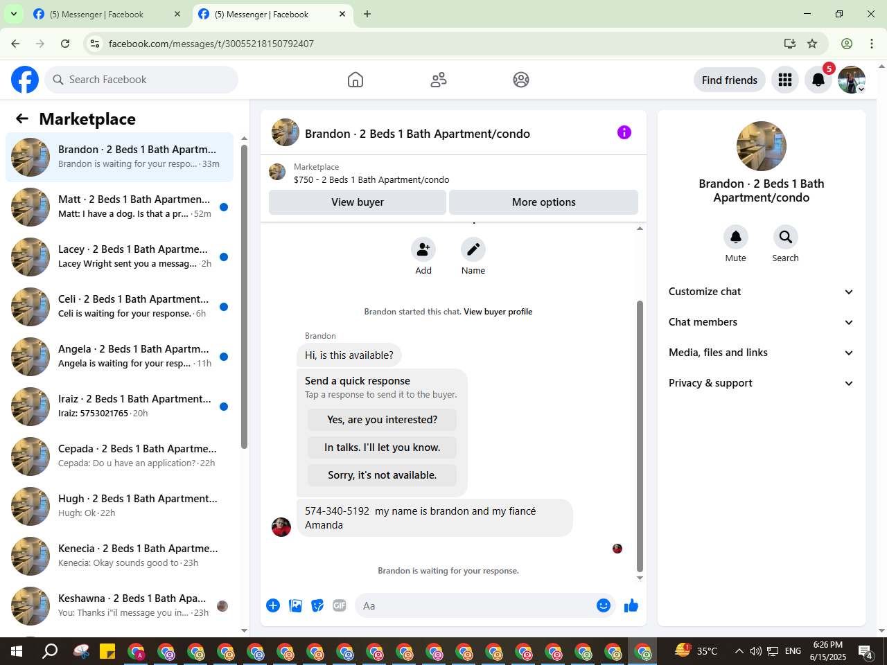Screen dimensions: 887x665
Task: Open the View buyer profile link
Action: click(x=498, y=312)
